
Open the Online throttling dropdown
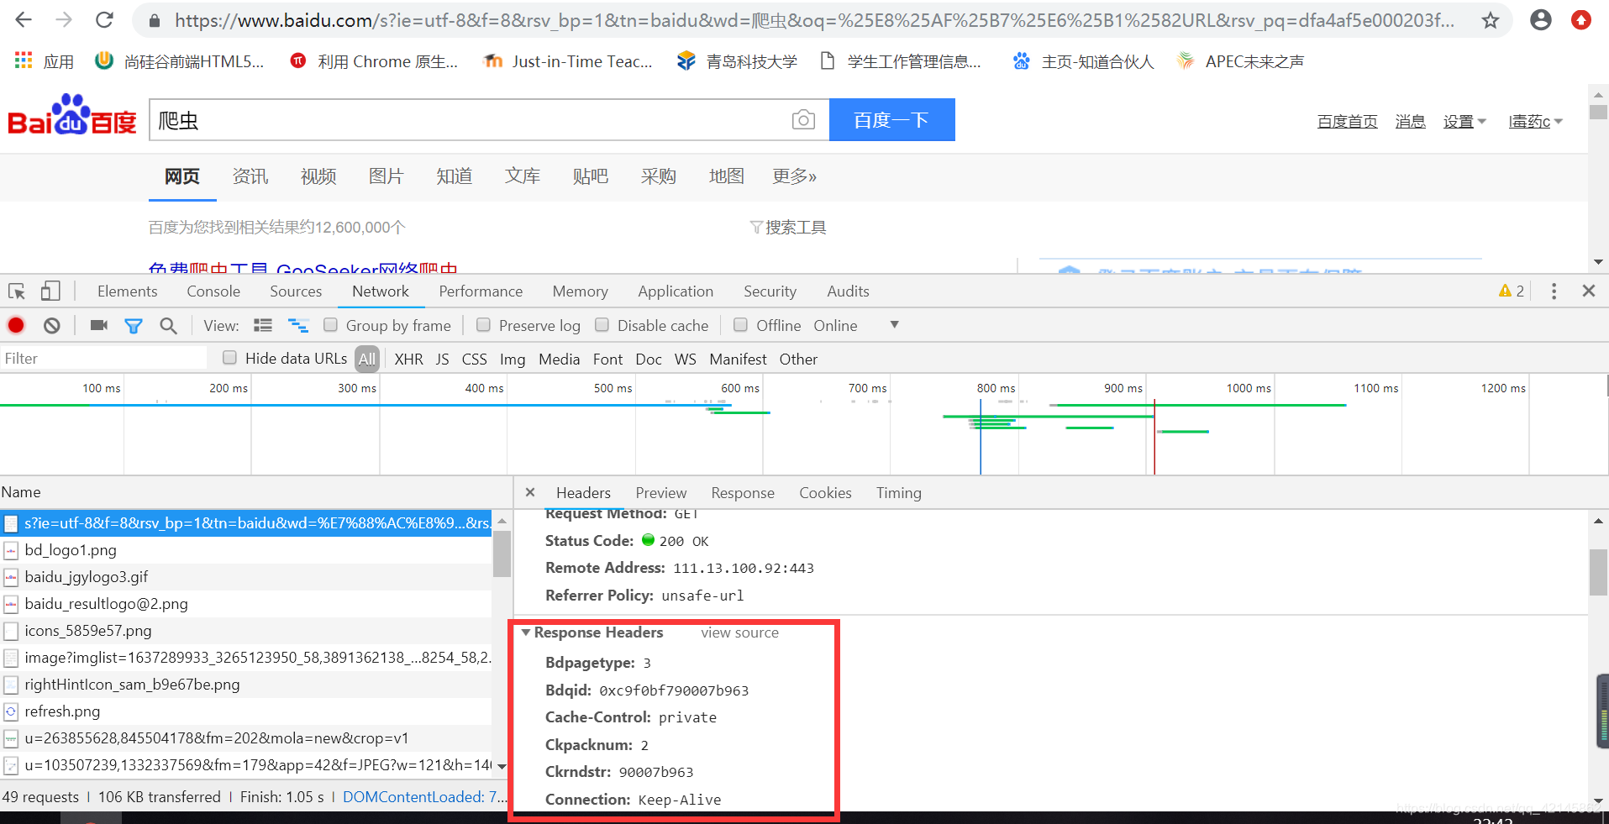[855, 325]
